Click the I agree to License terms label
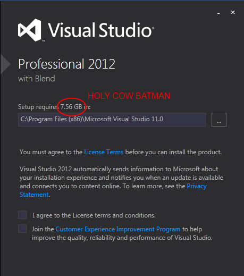 click(94, 215)
